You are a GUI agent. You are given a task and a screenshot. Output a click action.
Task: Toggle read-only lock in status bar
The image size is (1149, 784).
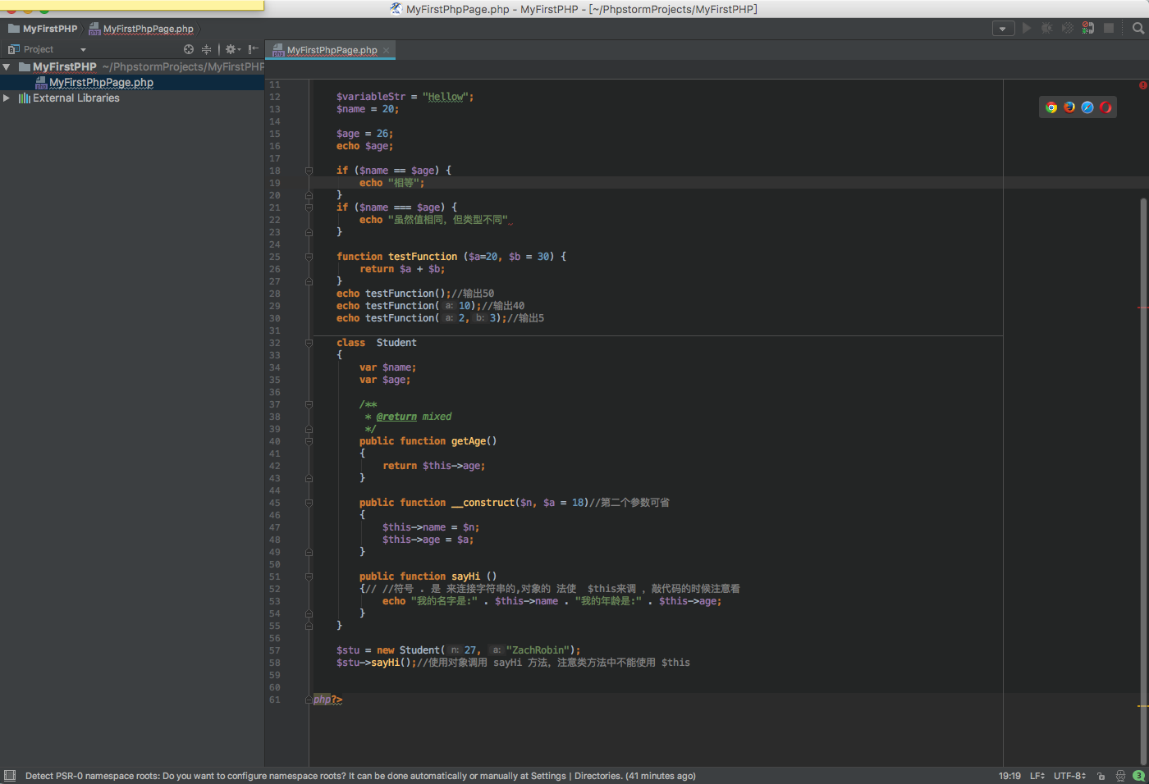(x=1101, y=776)
